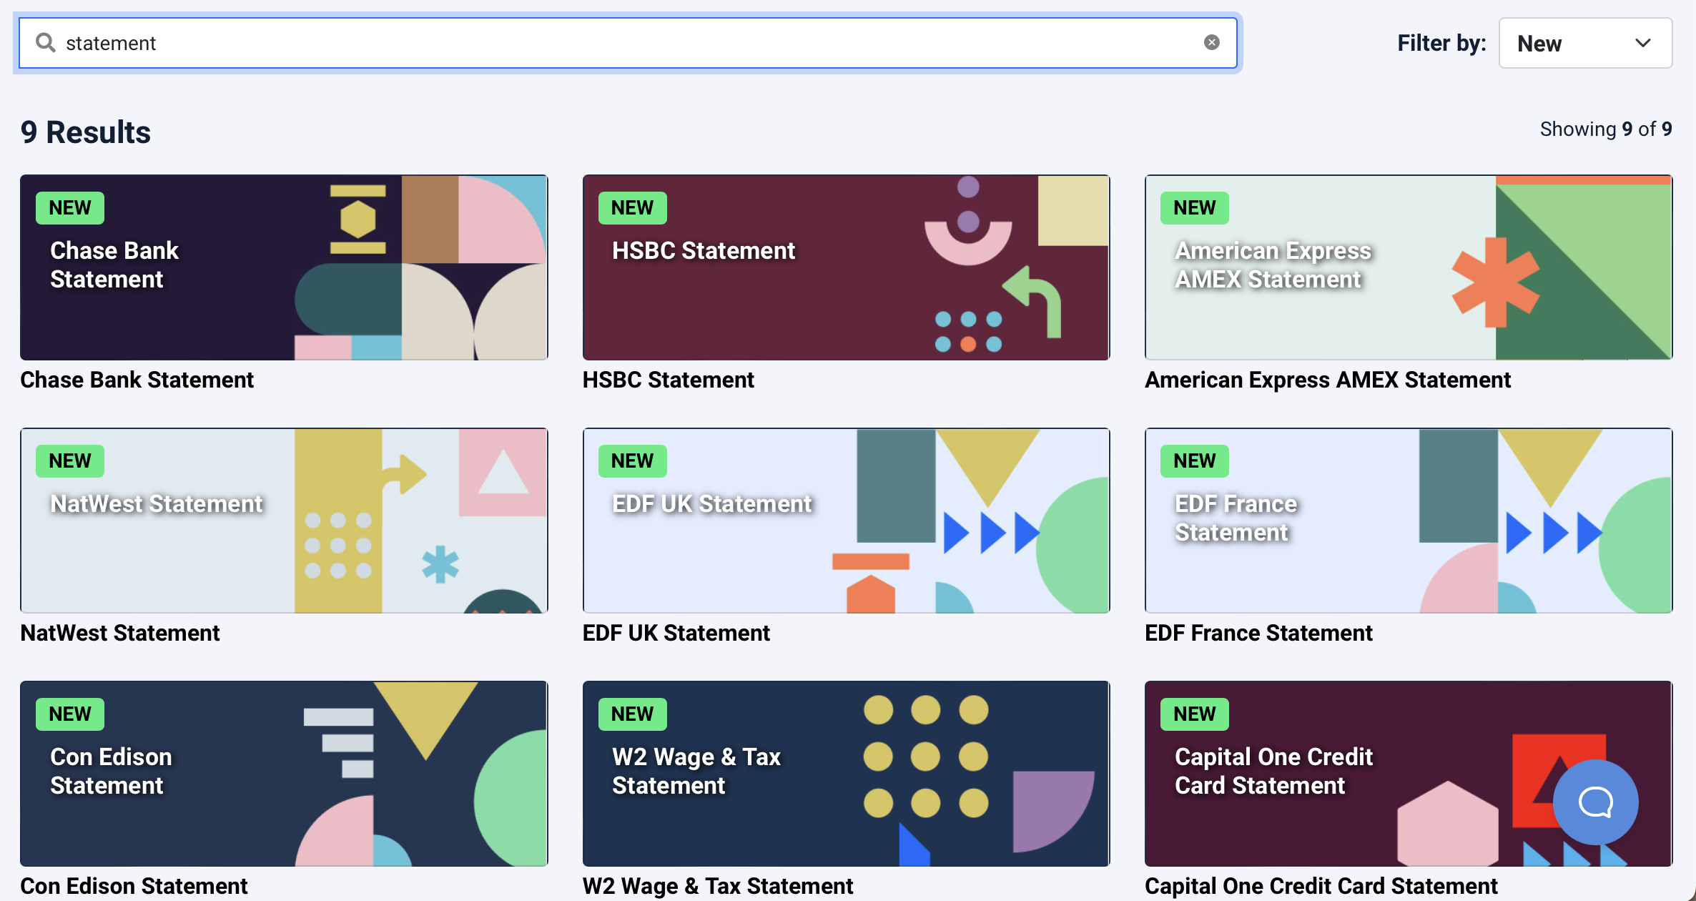The height and width of the screenshot is (901, 1696).
Task: Click the NEW badge on EDF UK Statement
Action: (632, 461)
